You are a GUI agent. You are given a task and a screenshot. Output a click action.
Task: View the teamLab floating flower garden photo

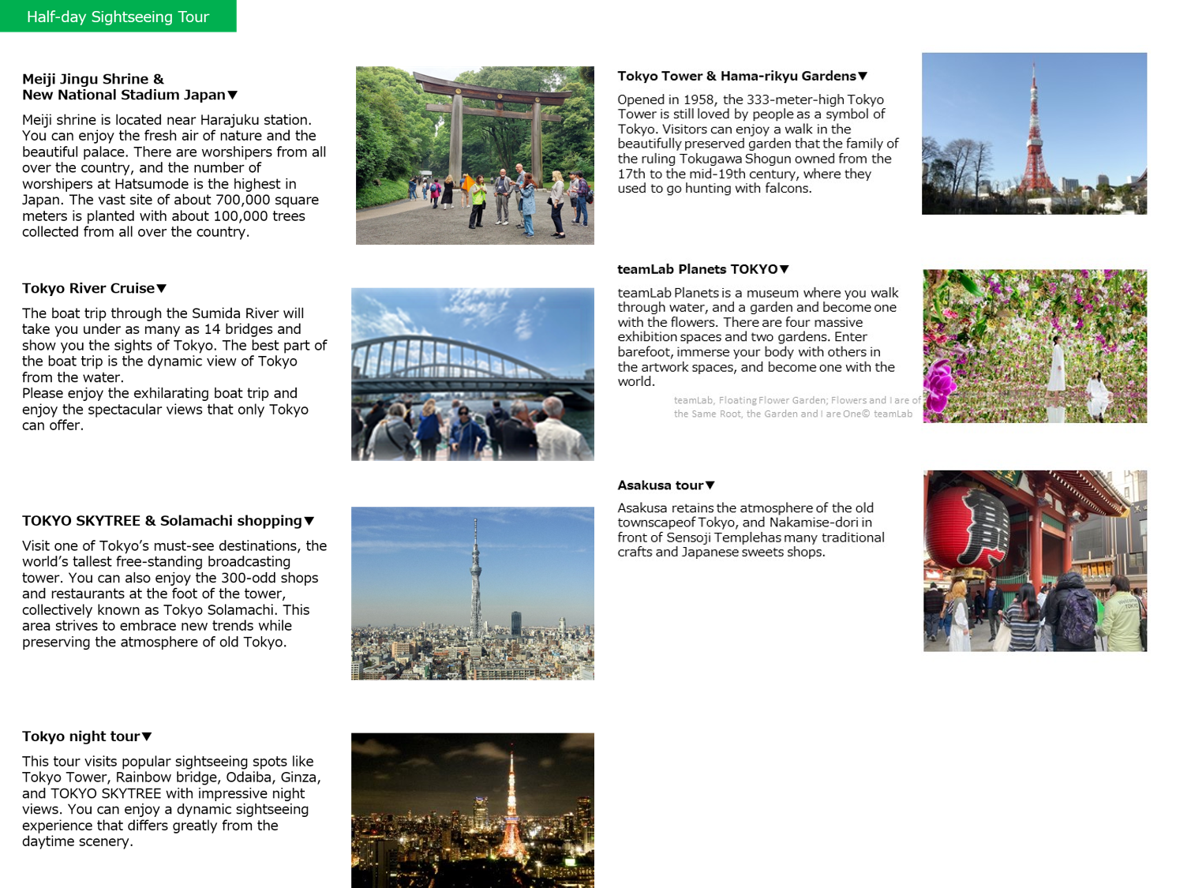pyautogui.click(x=1035, y=346)
